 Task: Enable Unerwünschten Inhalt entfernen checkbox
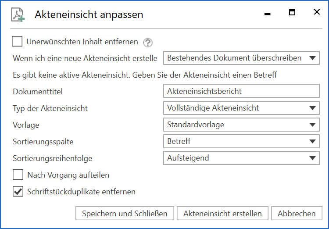point(18,42)
